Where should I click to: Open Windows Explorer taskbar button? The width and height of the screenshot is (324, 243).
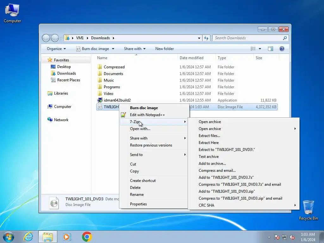coord(48,237)
